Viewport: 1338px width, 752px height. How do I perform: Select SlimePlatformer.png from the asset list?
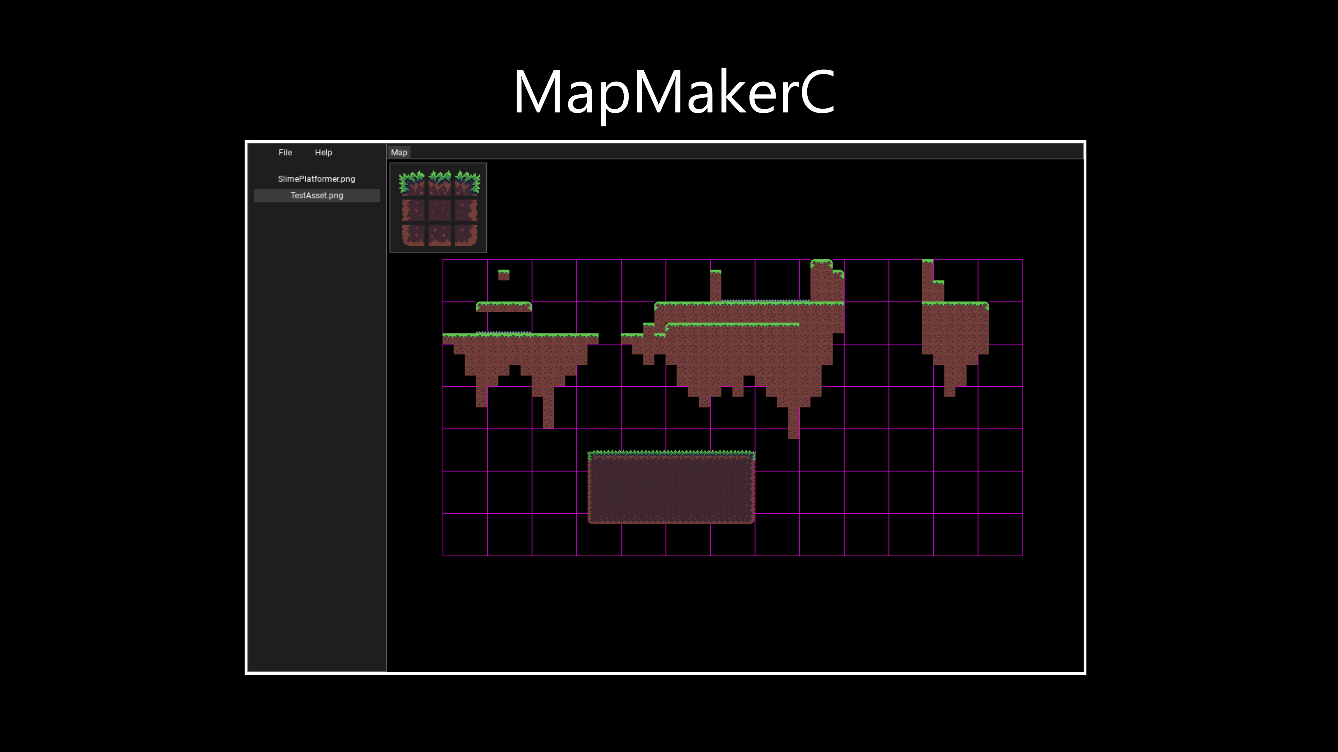[317, 179]
